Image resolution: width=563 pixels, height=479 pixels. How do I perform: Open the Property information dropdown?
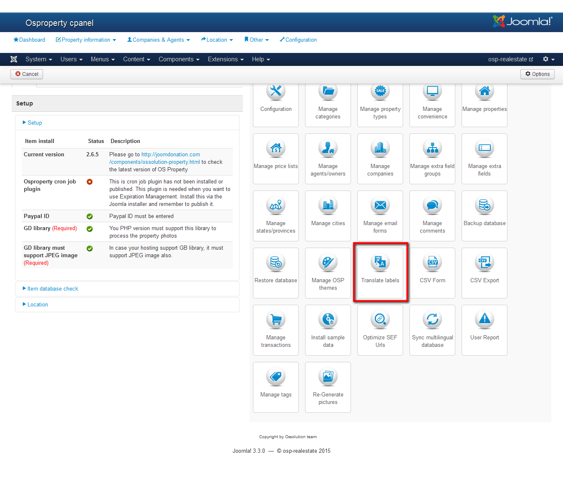pos(86,40)
